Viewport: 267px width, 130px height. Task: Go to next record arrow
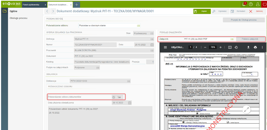point(53,11)
